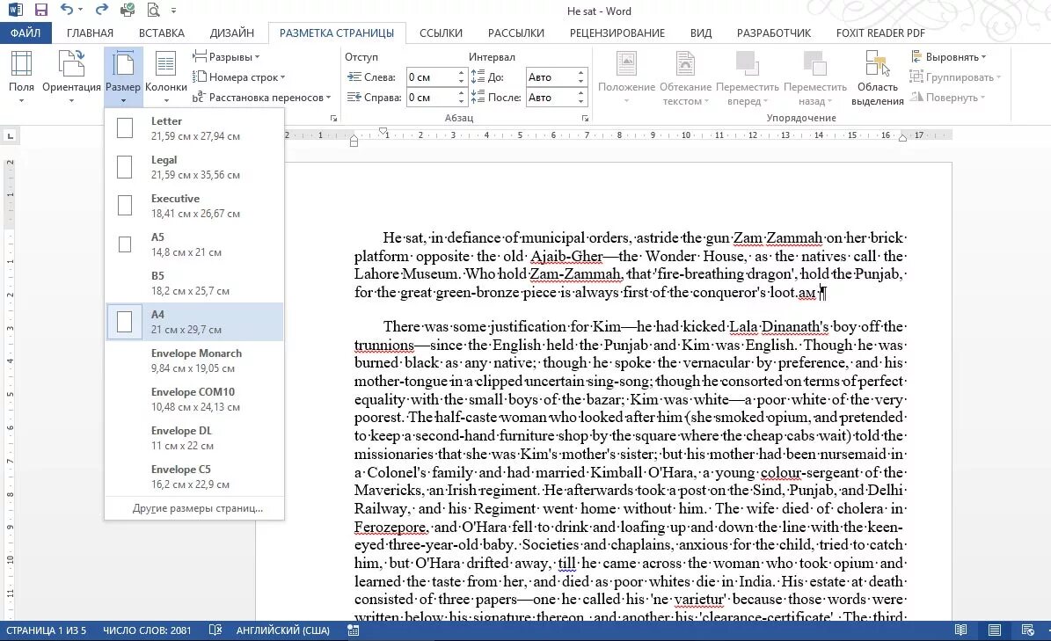Select the Envelope DL size
The height and width of the screenshot is (641, 1051).
pos(194,438)
